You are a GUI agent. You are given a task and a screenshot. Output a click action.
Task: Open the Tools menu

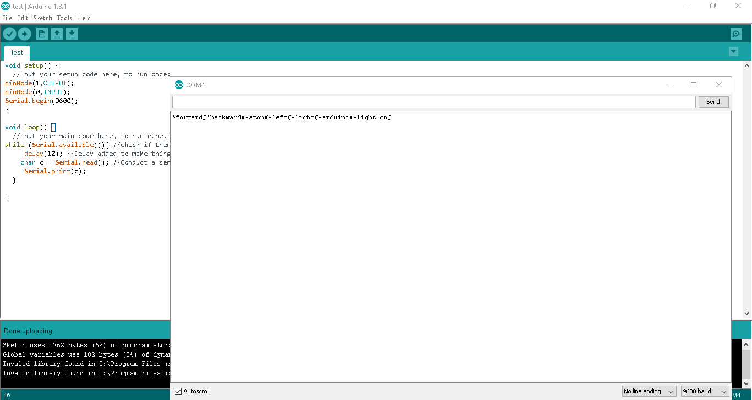(64, 18)
